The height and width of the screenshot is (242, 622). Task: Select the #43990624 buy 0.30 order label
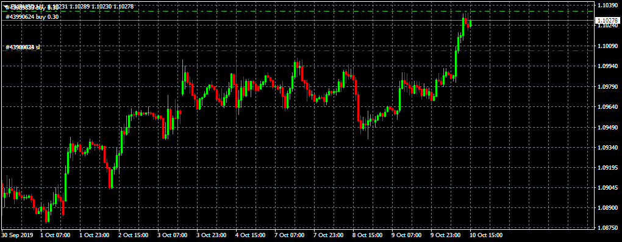coord(32,17)
